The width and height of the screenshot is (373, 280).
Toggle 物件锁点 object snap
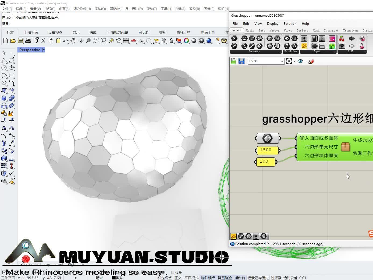pyautogui.click(x=208, y=278)
